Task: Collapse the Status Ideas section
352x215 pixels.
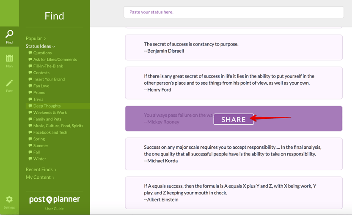Action: pos(40,46)
